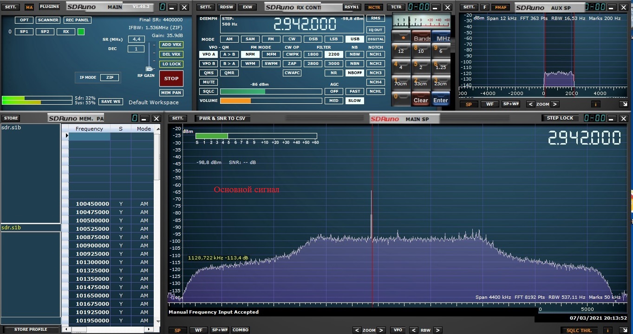Viewport: 633px width, 334px height.
Task: Click the memory panel vertical scrollbar
Action: pos(157,158)
